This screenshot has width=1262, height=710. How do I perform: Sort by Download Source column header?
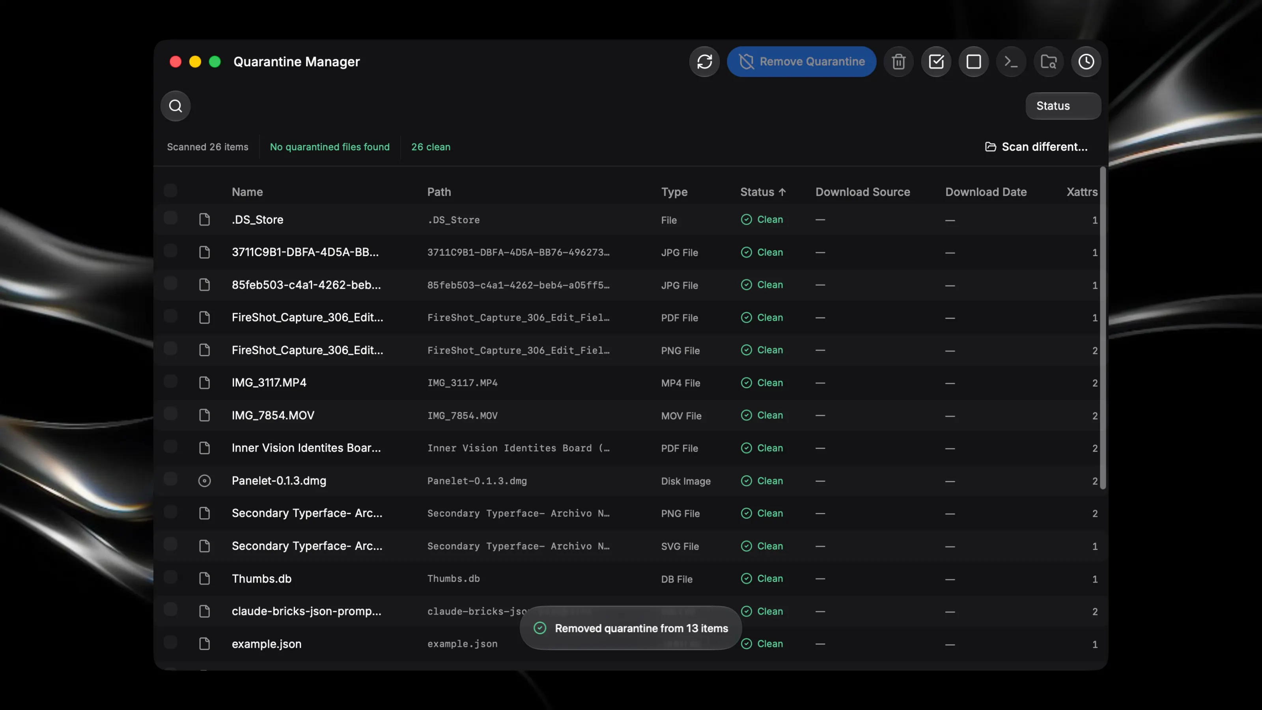(863, 192)
